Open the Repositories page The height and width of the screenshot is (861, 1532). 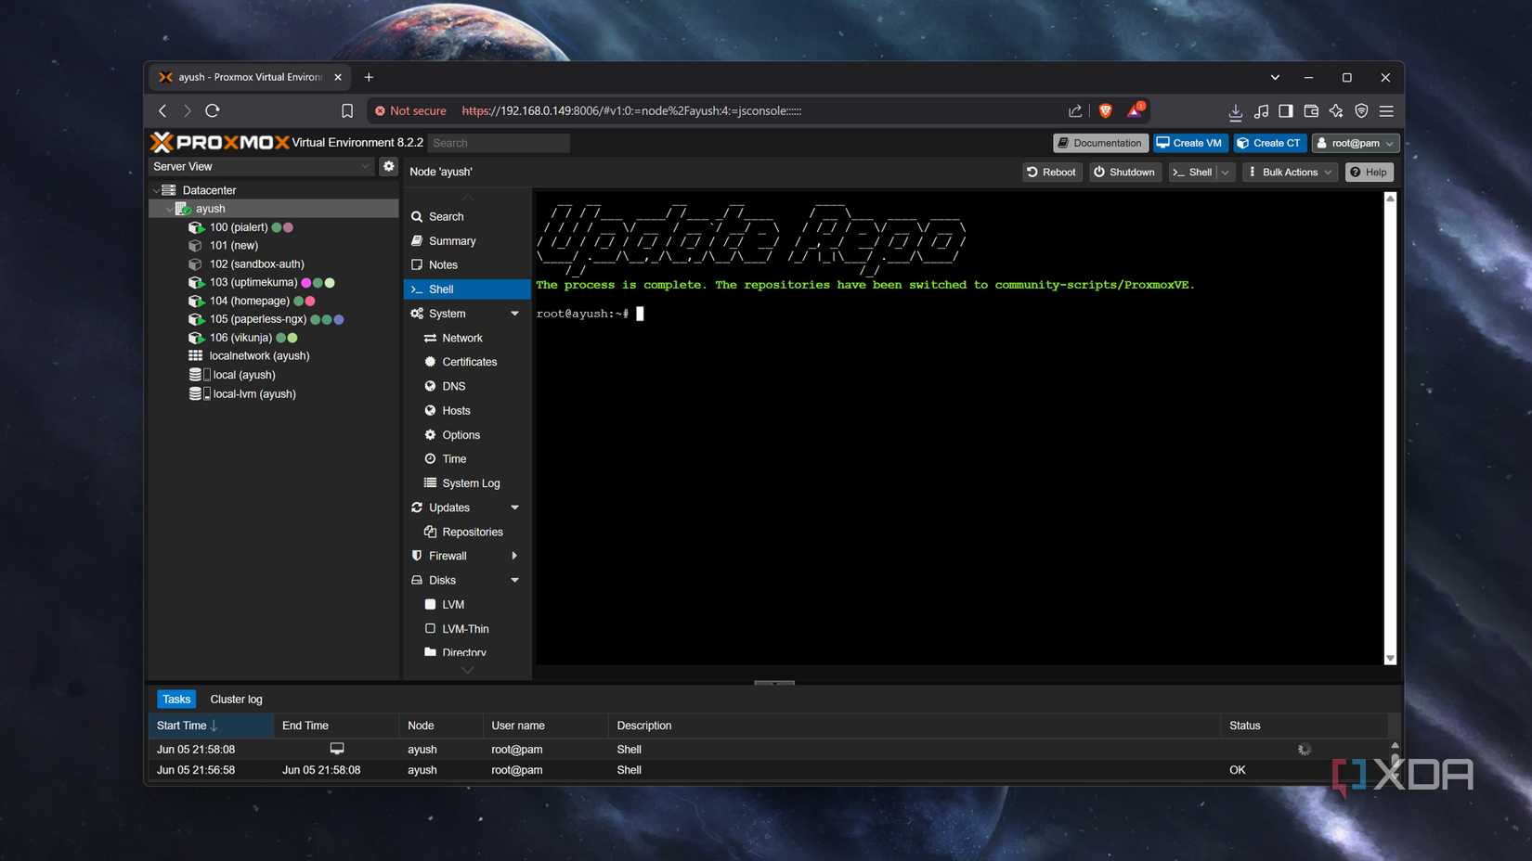[x=473, y=532]
